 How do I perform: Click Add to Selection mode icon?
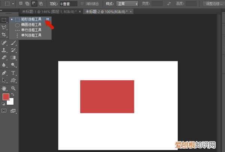pyautogui.click(x=27, y=3)
